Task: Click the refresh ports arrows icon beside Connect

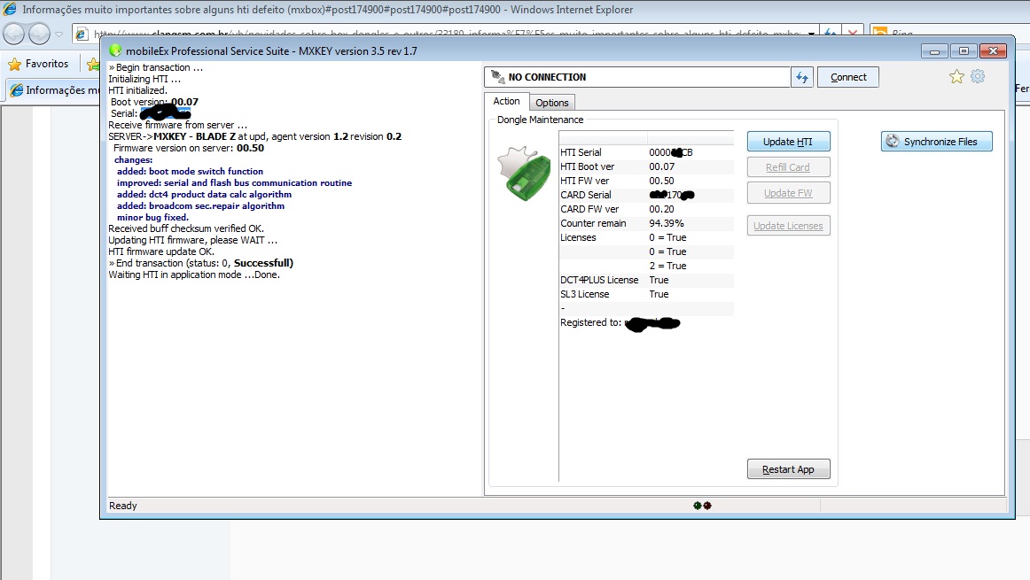Action: coord(802,77)
